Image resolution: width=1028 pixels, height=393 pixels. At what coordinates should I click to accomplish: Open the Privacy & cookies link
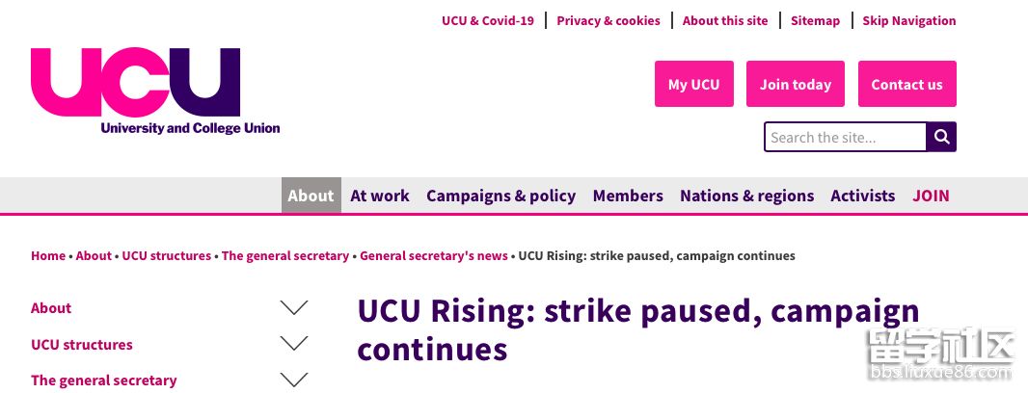click(x=609, y=20)
